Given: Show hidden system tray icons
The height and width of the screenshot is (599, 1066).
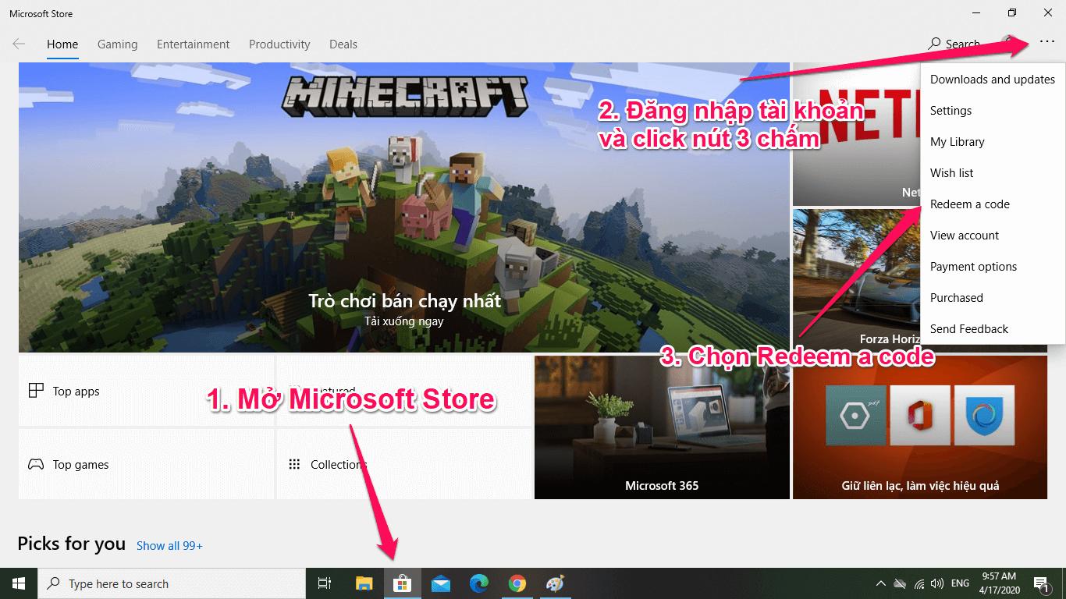Looking at the screenshot, I should [x=881, y=583].
